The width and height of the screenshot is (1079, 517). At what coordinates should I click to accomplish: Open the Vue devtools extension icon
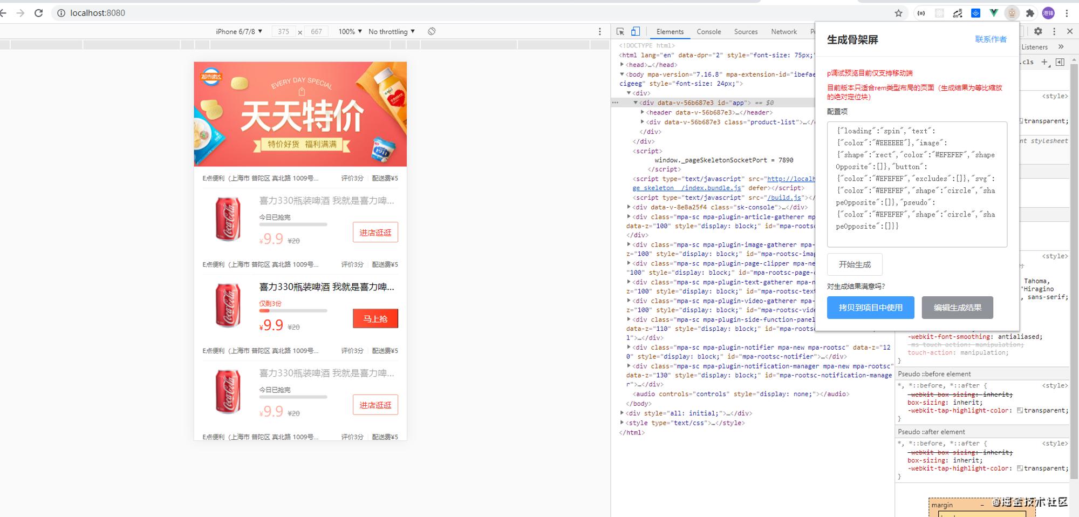click(x=994, y=13)
